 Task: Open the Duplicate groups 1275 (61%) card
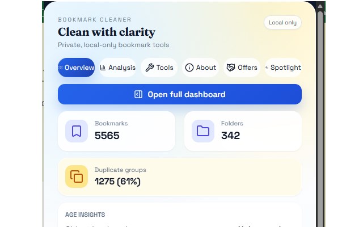click(x=179, y=176)
